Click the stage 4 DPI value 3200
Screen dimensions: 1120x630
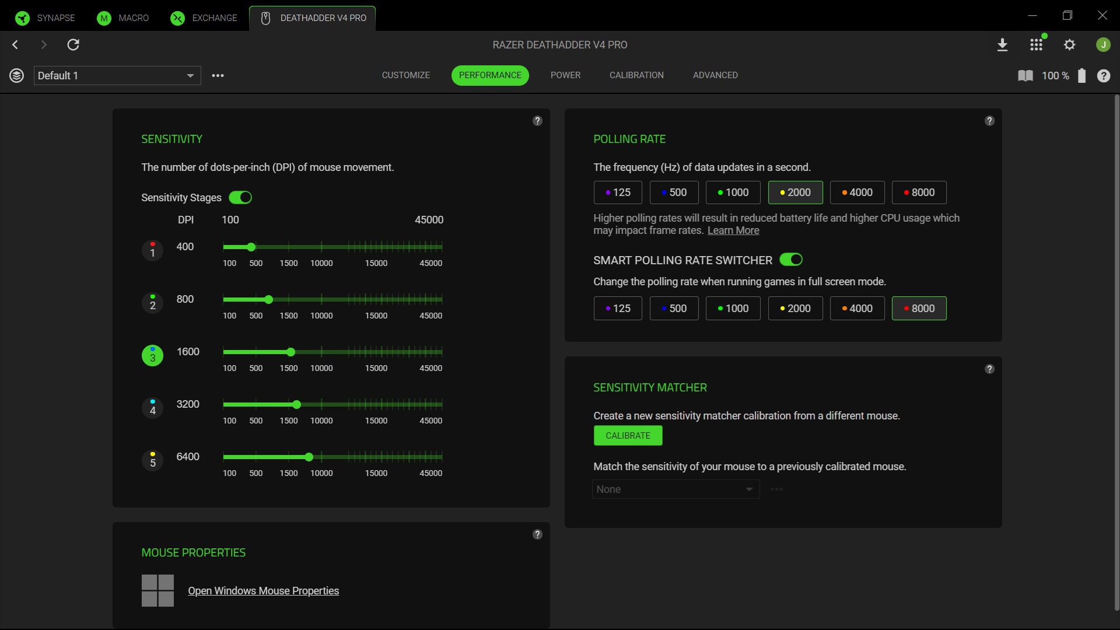[188, 404]
